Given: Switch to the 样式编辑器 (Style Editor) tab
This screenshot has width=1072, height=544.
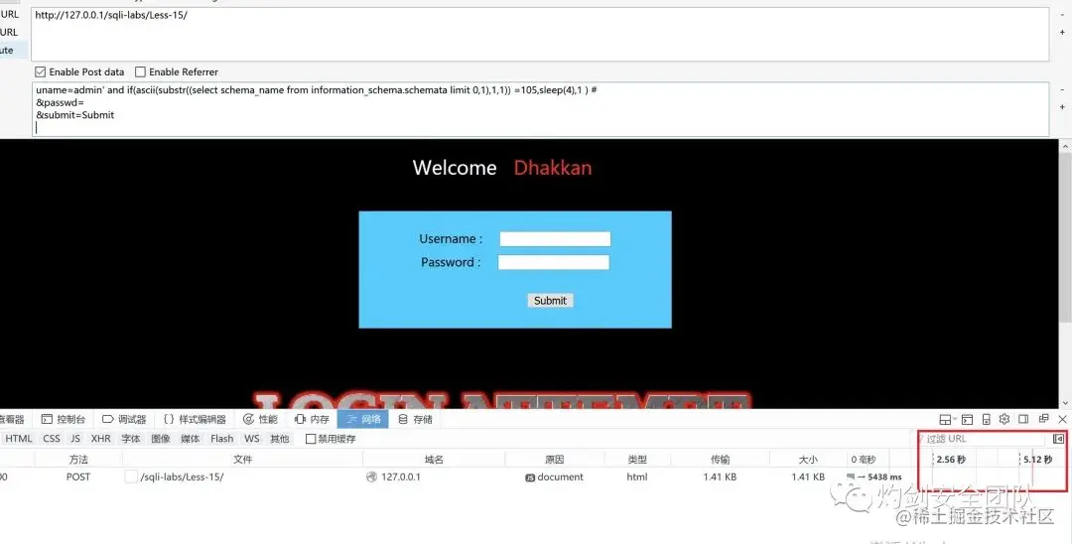Looking at the screenshot, I should [x=195, y=419].
